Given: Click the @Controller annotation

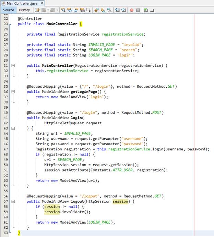Looking at the screenshot, I should coord(30,18).
